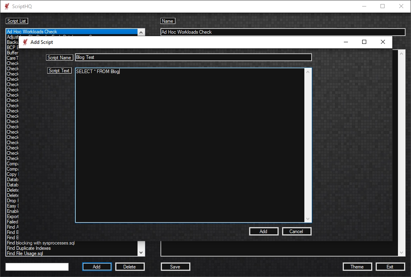Click the Add Script dialog logo icon
The image size is (411, 277).
click(25, 42)
